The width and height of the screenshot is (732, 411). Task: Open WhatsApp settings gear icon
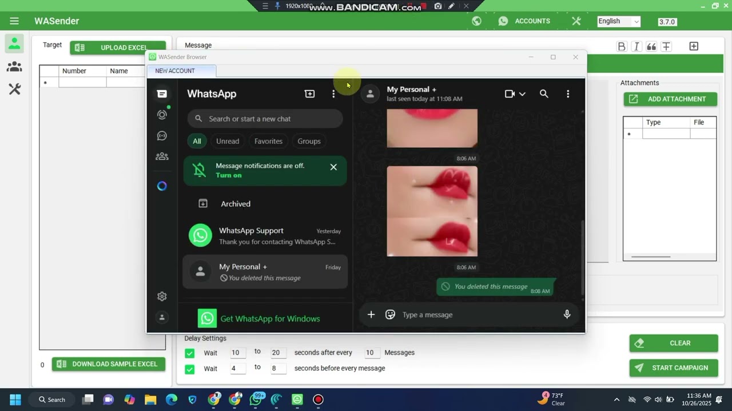point(162,296)
